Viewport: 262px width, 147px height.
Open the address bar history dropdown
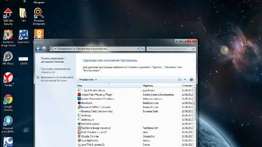(x=138, y=49)
